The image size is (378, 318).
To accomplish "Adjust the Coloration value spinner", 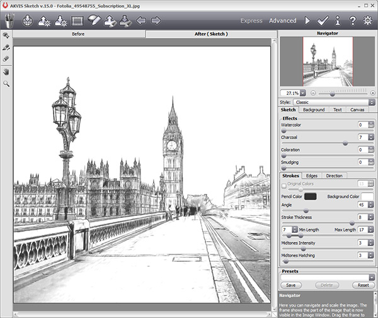I will click(x=371, y=150).
